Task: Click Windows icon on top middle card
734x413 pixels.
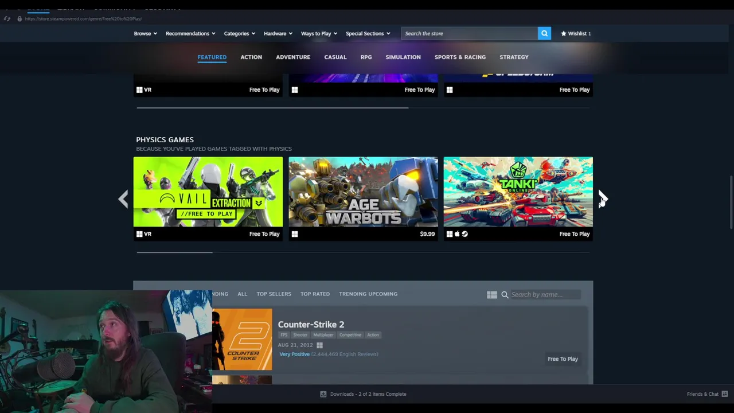Action: [x=295, y=89]
